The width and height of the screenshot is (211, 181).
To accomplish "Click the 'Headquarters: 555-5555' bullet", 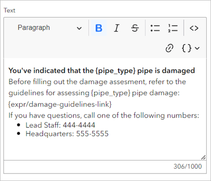I will (67, 133).
